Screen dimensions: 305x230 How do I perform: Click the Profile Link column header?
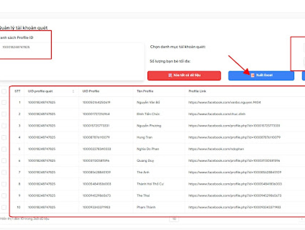(x=197, y=91)
